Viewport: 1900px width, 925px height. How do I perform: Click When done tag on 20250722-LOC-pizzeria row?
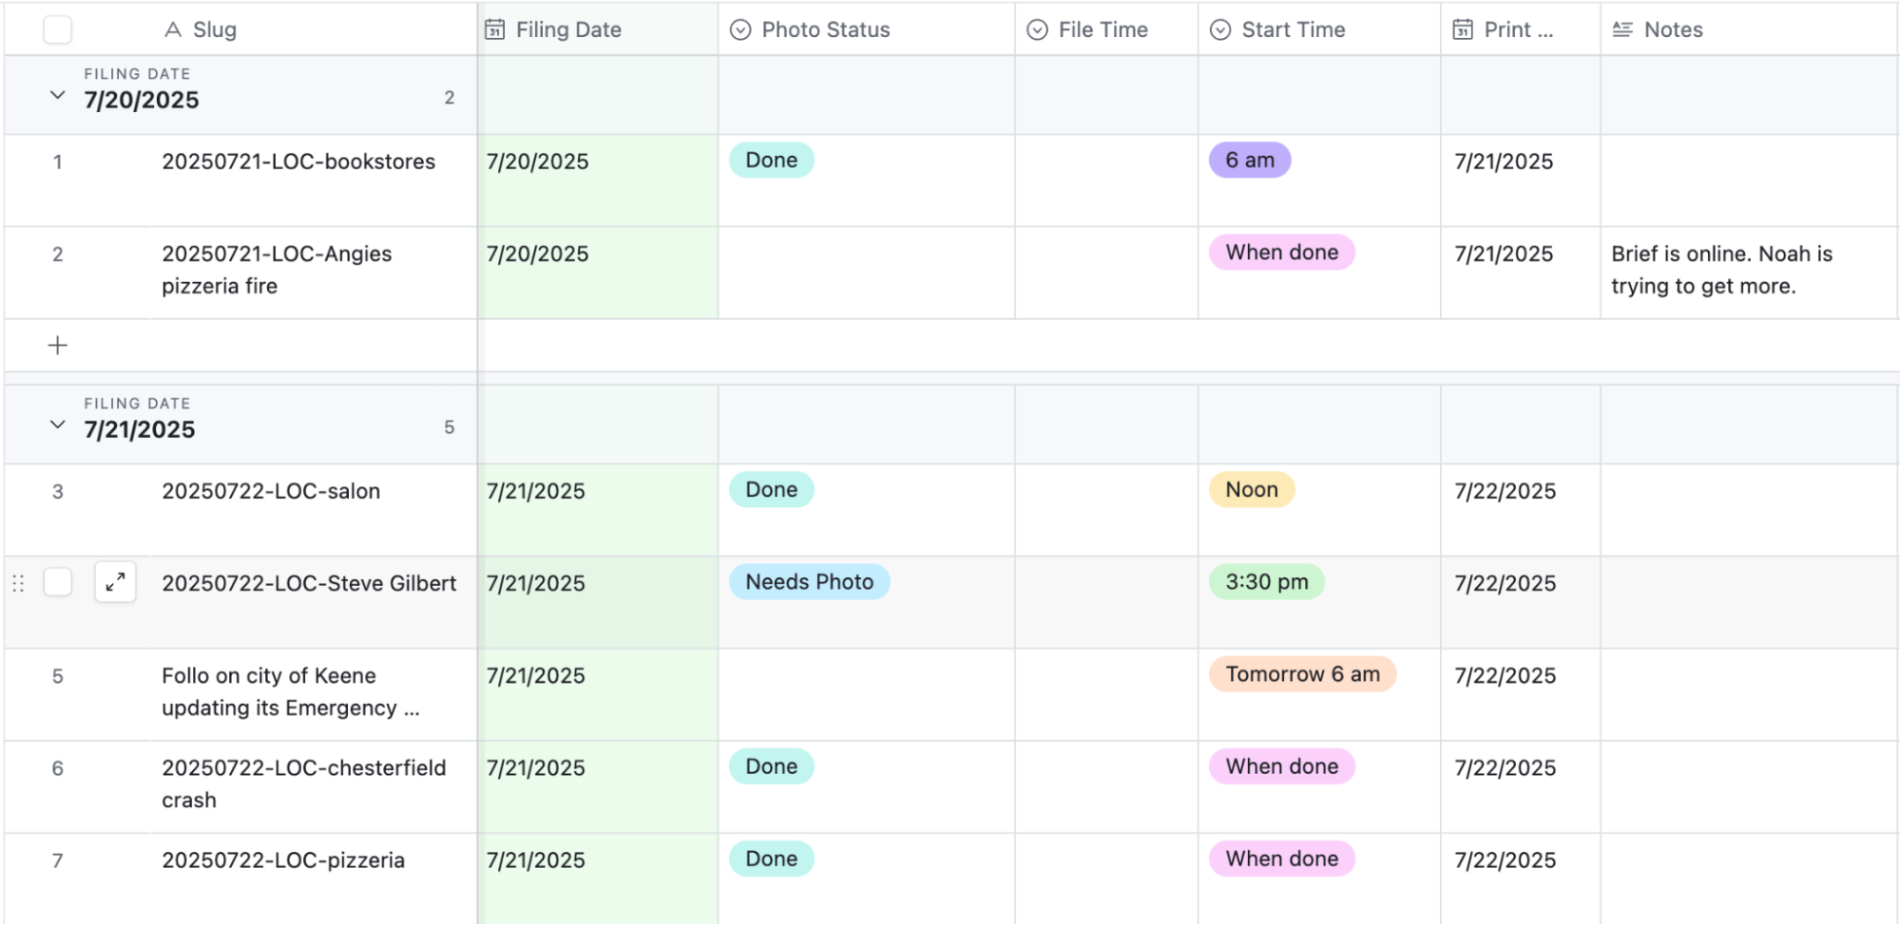(1282, 858)
